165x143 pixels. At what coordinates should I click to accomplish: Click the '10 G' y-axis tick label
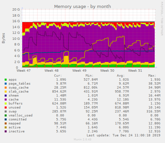point(16,38)
